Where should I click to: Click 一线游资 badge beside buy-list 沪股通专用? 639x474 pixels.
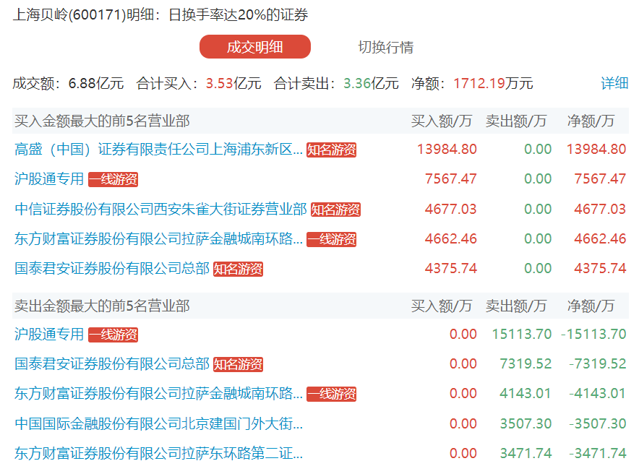point(113,180)
